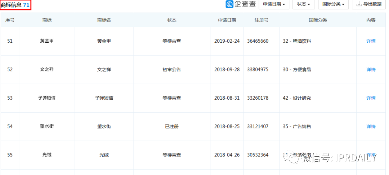Click row number 55
Screen dimensions: 389x175
[10, 155]
